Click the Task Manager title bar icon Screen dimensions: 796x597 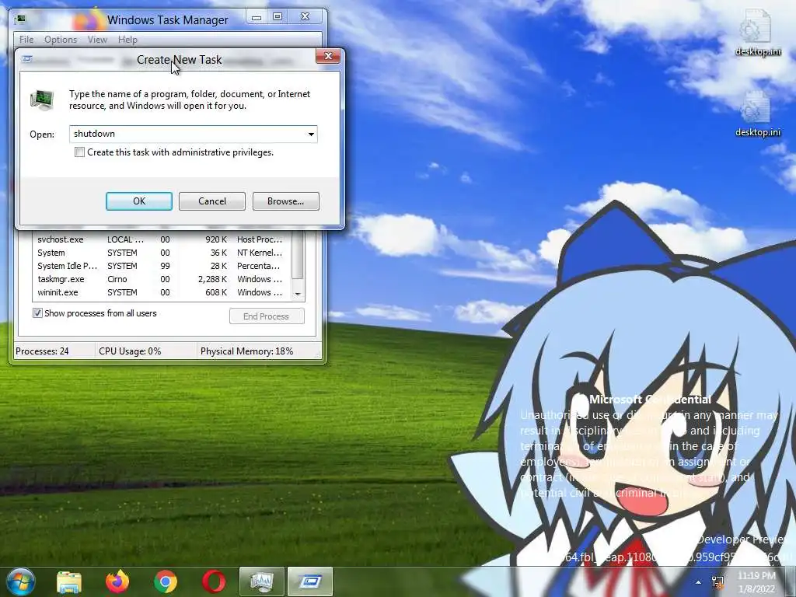pyautogui.click(x=20, y=19)
